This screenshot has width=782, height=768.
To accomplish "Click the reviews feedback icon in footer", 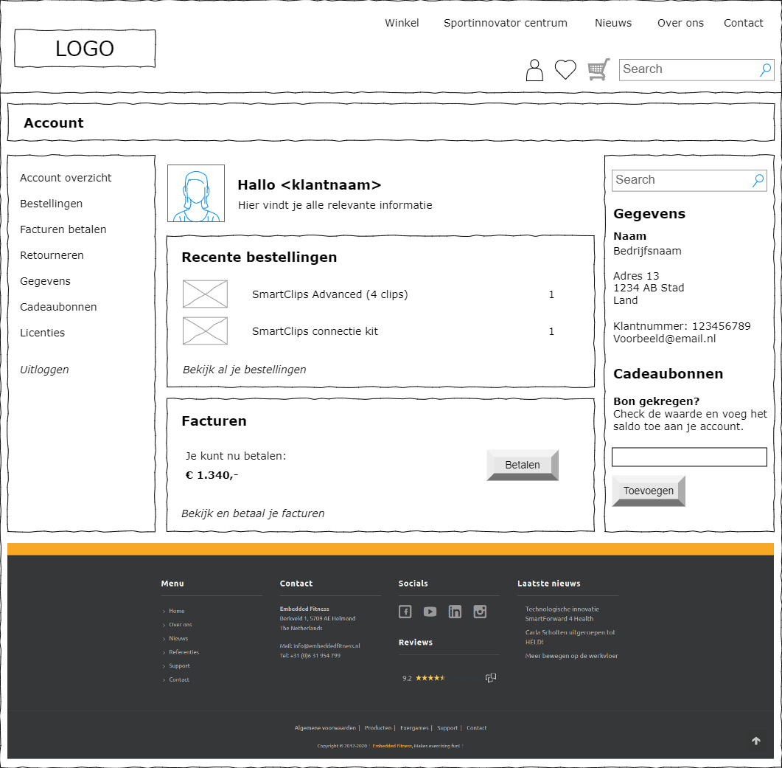I will [x=491, y=678].
